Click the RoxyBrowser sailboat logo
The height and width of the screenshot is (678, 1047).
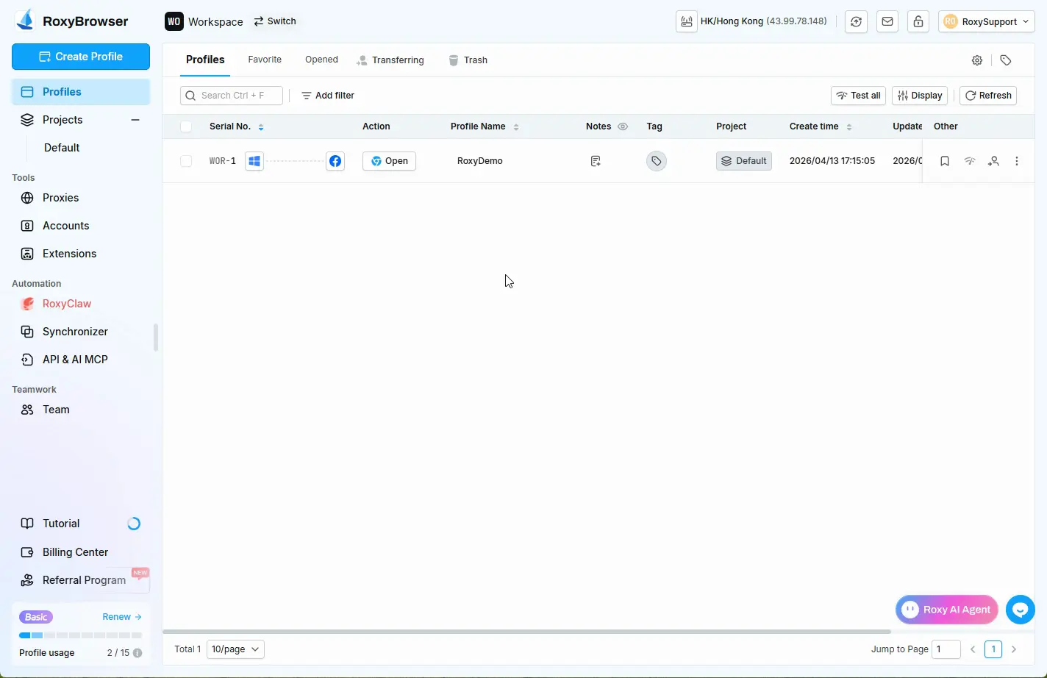[25, 21]
